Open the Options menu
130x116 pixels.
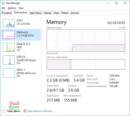[x=12, y=8]
